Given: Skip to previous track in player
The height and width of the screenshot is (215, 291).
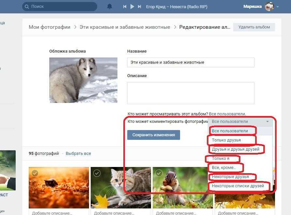Looking at the screenshot, I should coord(125,7).
